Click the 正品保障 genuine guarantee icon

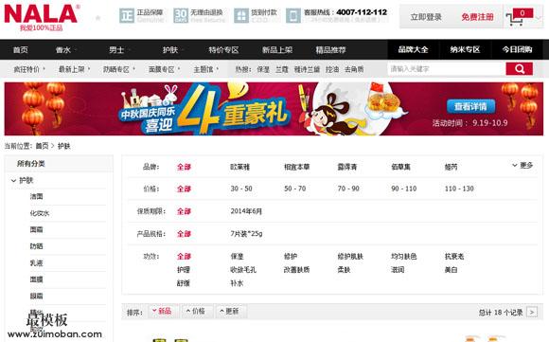tap(127, 16)
